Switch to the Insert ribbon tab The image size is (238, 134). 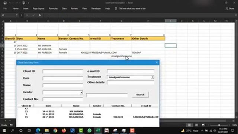(26, 9)
